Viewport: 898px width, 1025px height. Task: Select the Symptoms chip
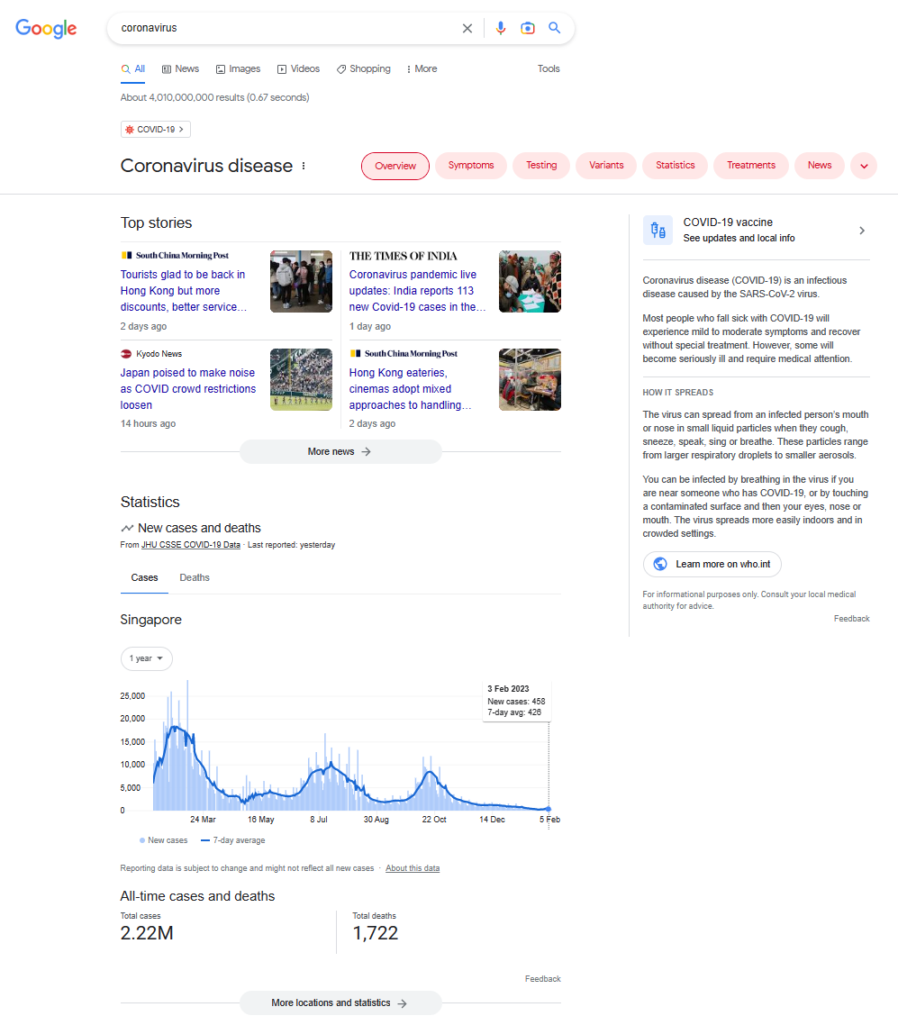[470, 166]
